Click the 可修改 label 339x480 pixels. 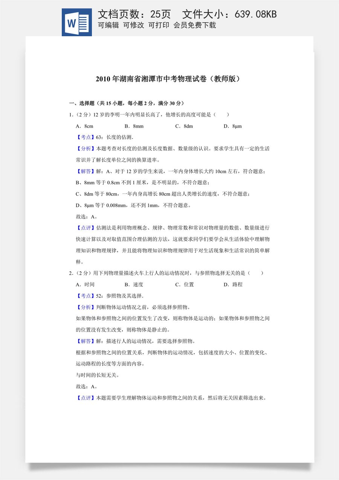(x=134, y=26)
